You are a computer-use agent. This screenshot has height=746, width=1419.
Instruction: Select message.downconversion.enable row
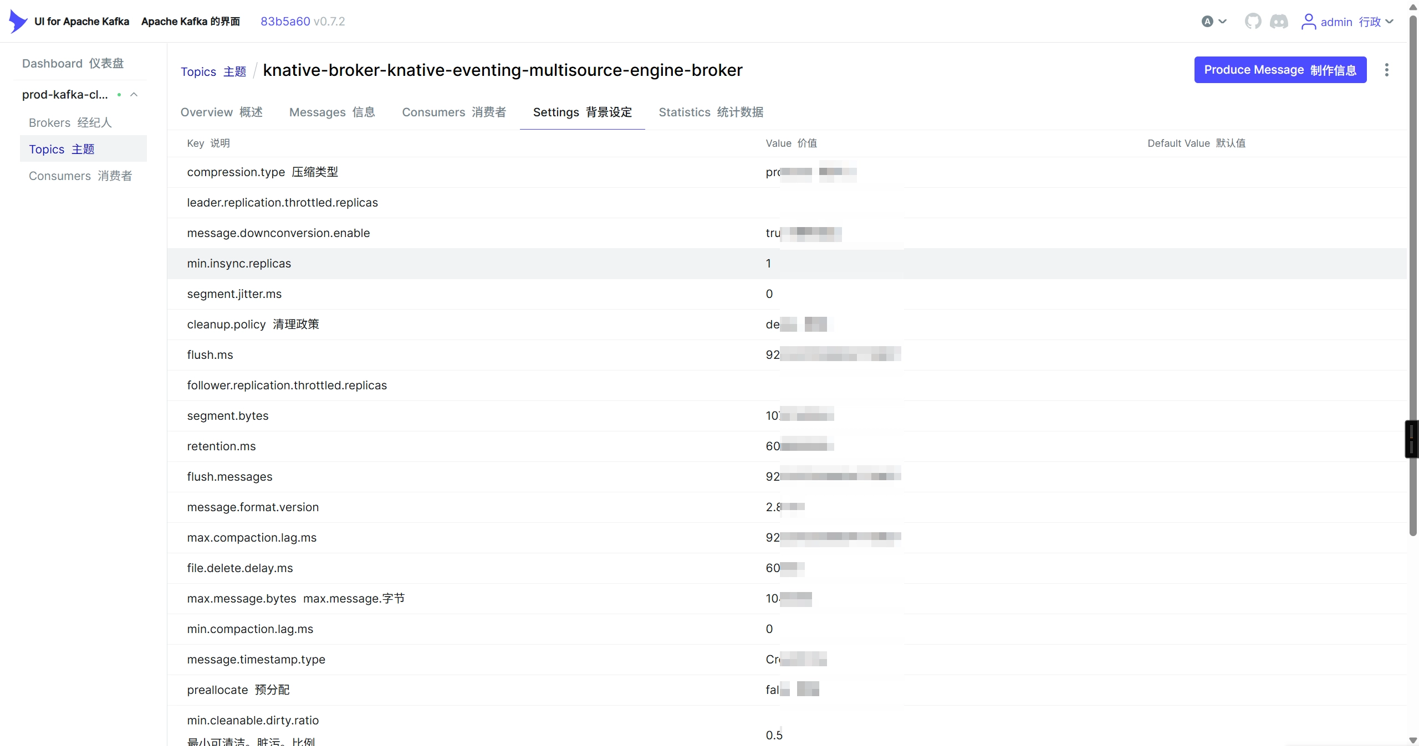click(787, 233)
